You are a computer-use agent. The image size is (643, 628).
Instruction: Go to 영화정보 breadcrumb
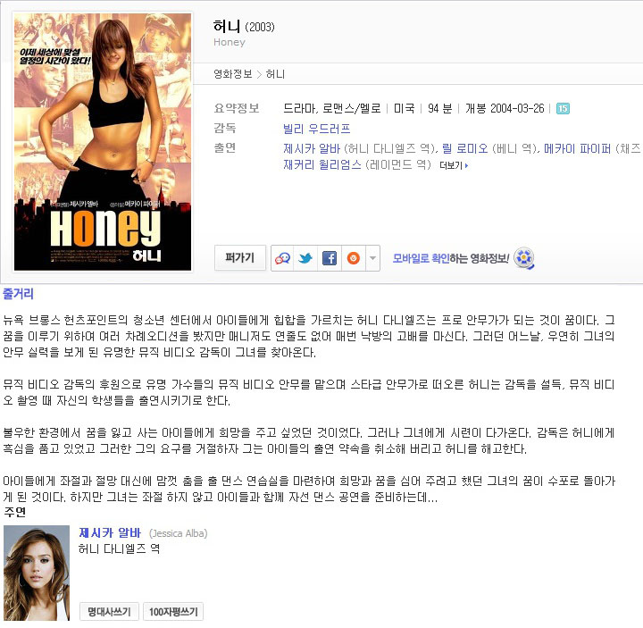pyautogui.click(x=233, y=74)
